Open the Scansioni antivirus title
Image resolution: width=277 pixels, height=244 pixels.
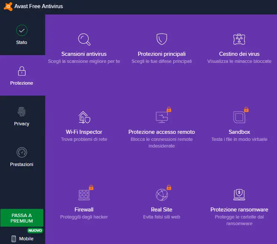click(x=84, y=54)
